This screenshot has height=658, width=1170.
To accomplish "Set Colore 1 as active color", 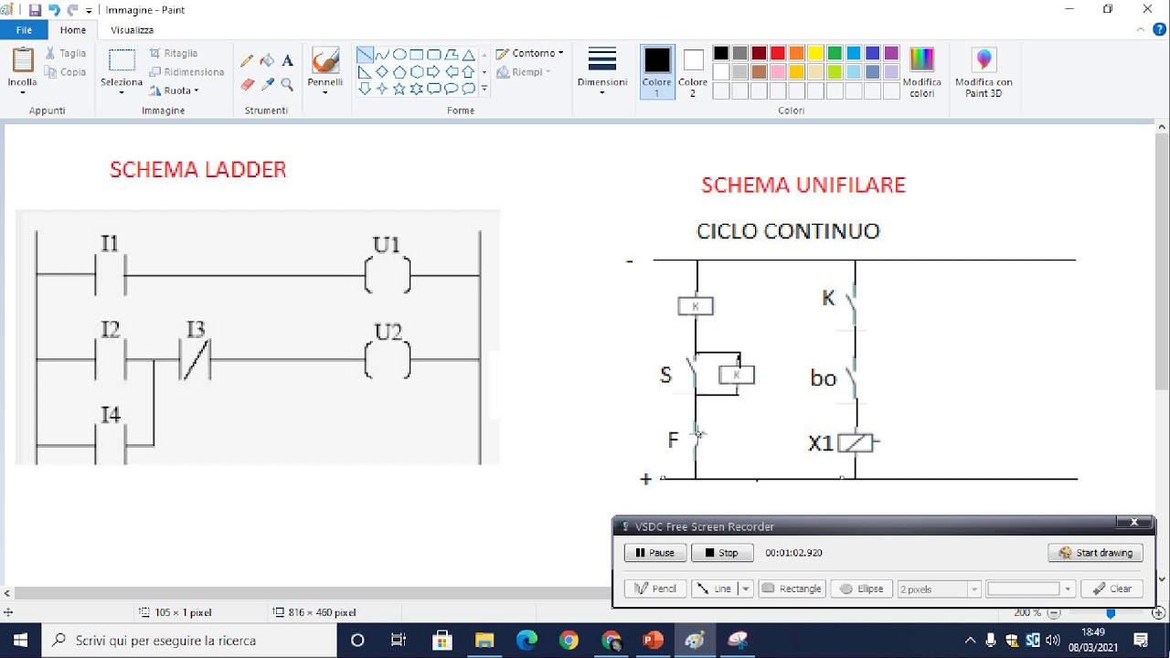I will pos(656,72).
